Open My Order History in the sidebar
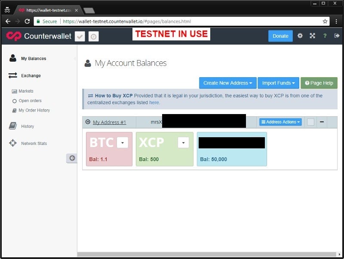Viewport: 344px width, 259px height. coord(34,110)
